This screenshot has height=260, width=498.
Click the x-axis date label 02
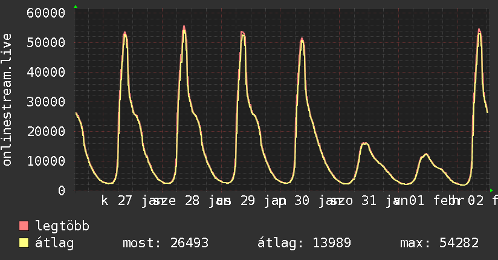pos(476,201)
